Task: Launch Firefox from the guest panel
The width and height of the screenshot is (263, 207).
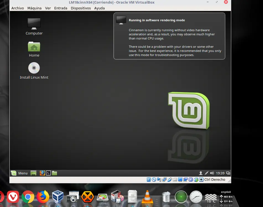Action: click(42, 173)
